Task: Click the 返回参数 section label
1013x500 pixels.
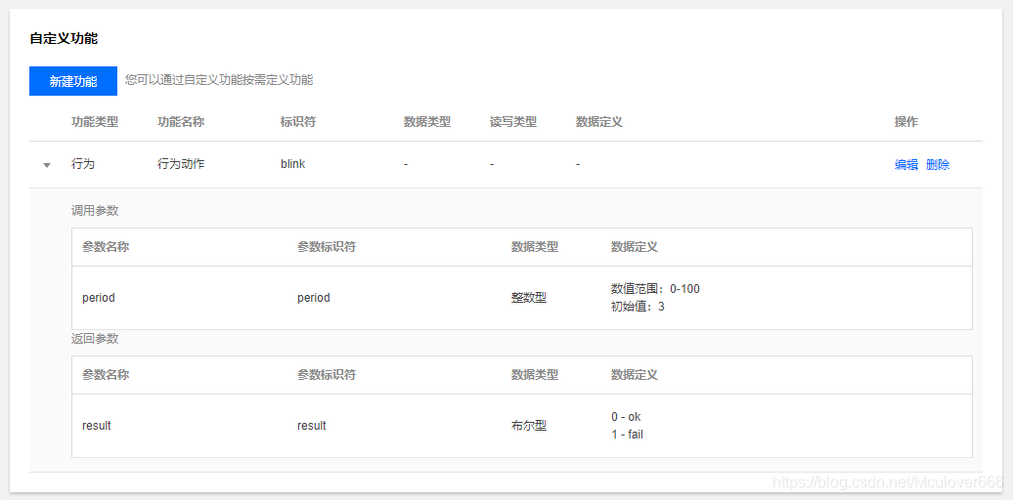Action: coord(95,338)
